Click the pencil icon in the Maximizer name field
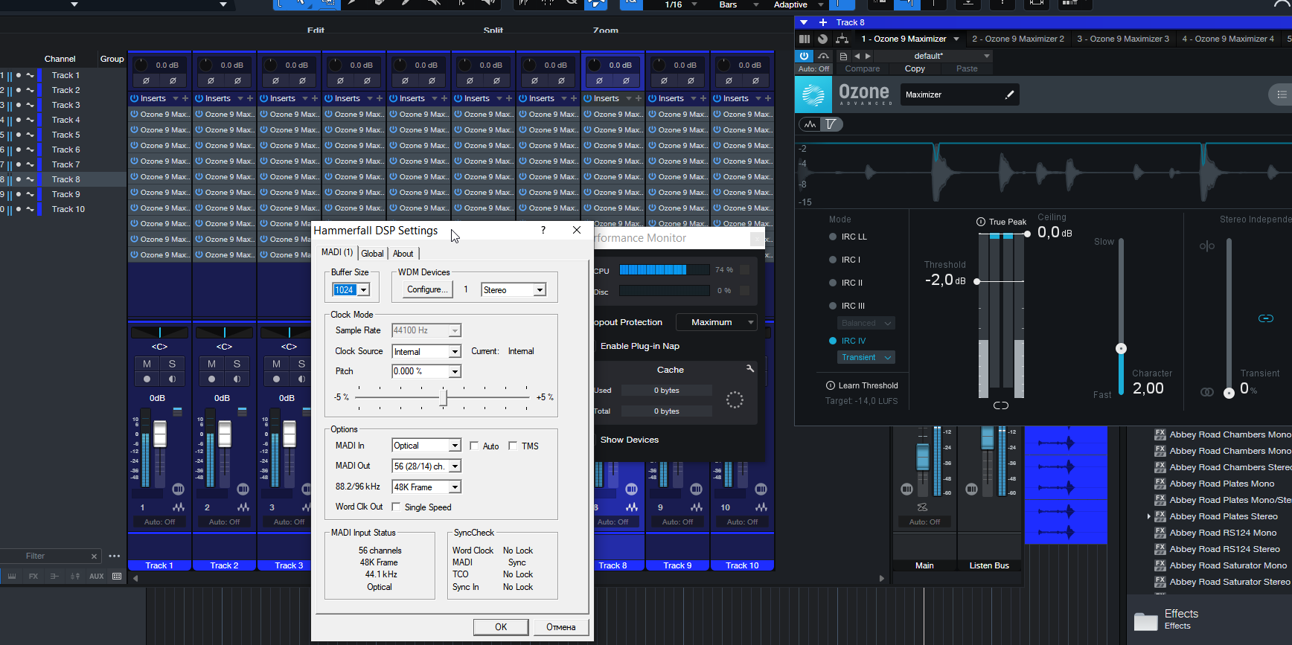Screen dimensions: 1292x645 [x=1009, y=94]
